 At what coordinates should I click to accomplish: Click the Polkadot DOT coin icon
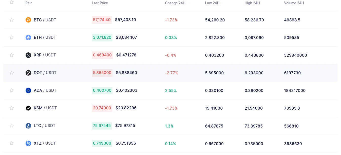pos(28,73)
